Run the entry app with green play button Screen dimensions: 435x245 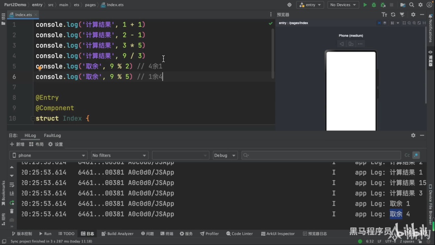(365, 5)
